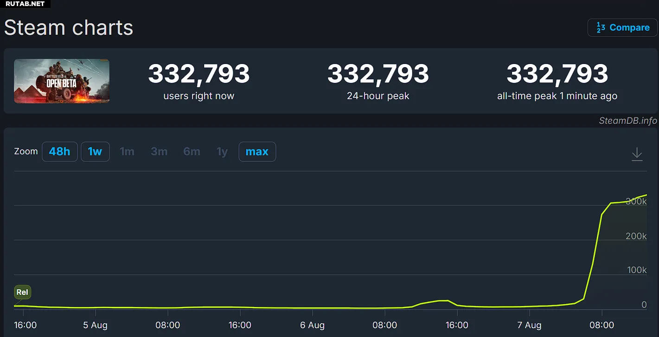Click the 6 Aug axis label

[312, 325]
